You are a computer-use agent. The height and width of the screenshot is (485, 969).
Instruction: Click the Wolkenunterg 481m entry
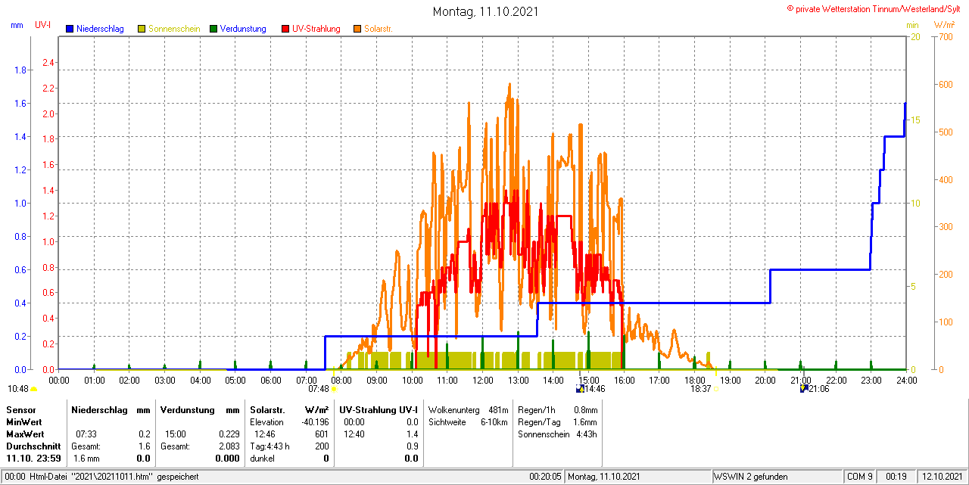click(x=468, y=409)
